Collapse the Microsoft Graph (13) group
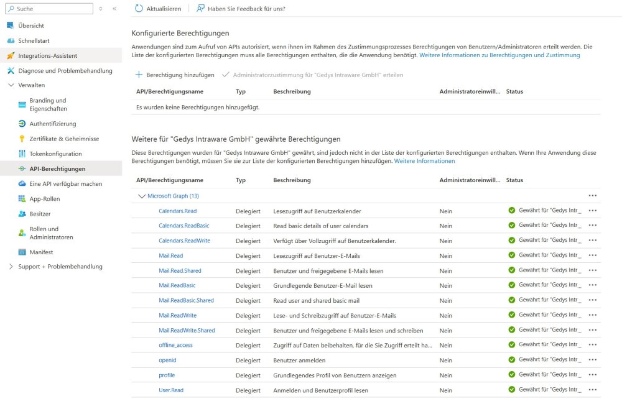622x409 pixels. (141, 196)
